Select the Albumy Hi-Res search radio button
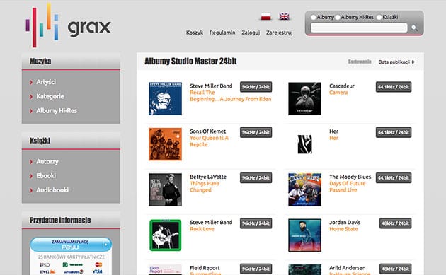The image size is (446, 275). point(338,17)
